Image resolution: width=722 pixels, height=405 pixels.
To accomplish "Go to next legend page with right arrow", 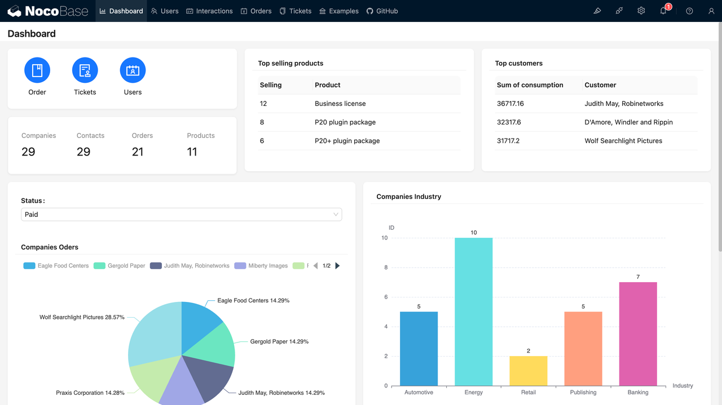I will pyautogui.click(x=337, y=265).
